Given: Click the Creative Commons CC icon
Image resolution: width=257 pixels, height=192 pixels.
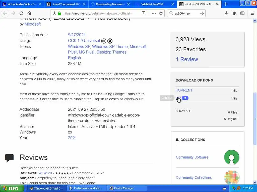Looking at the screenshot, I should pyautogui.click(x=104, y=41).
